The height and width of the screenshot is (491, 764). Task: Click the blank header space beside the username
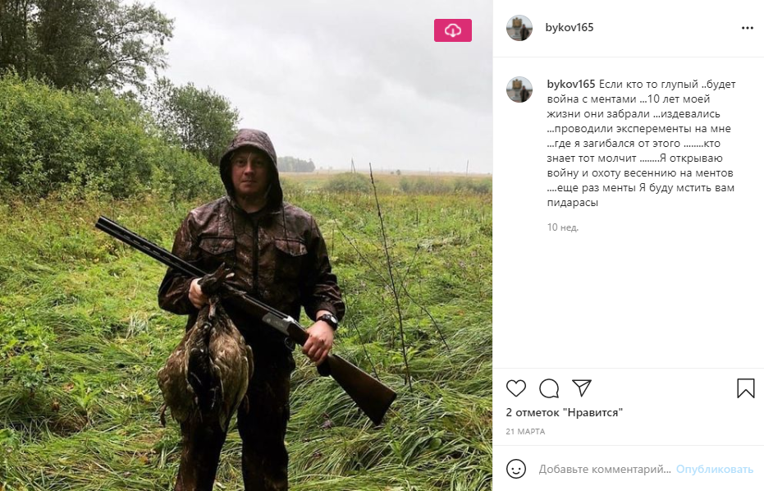point(665,28)
